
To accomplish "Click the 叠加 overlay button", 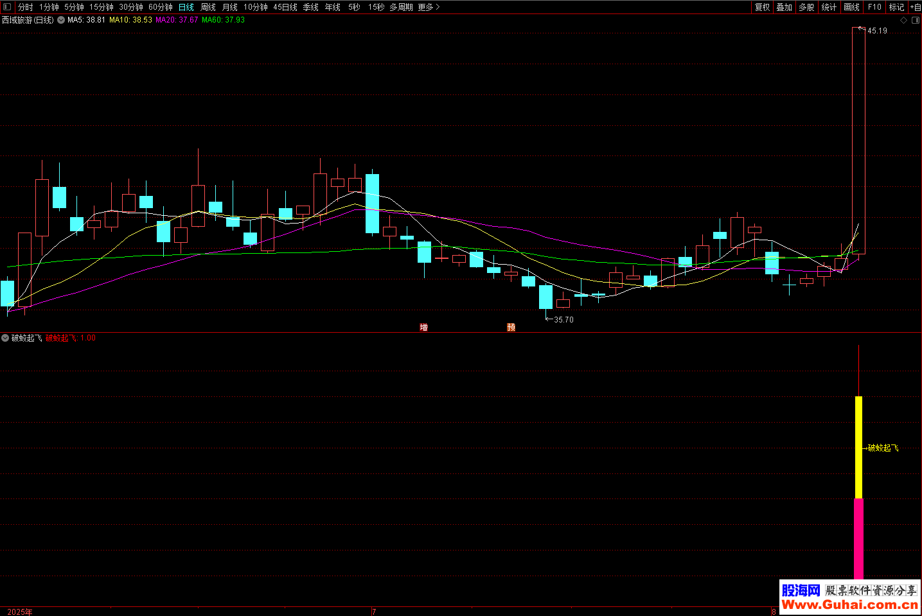I will [x=785, y=7].
